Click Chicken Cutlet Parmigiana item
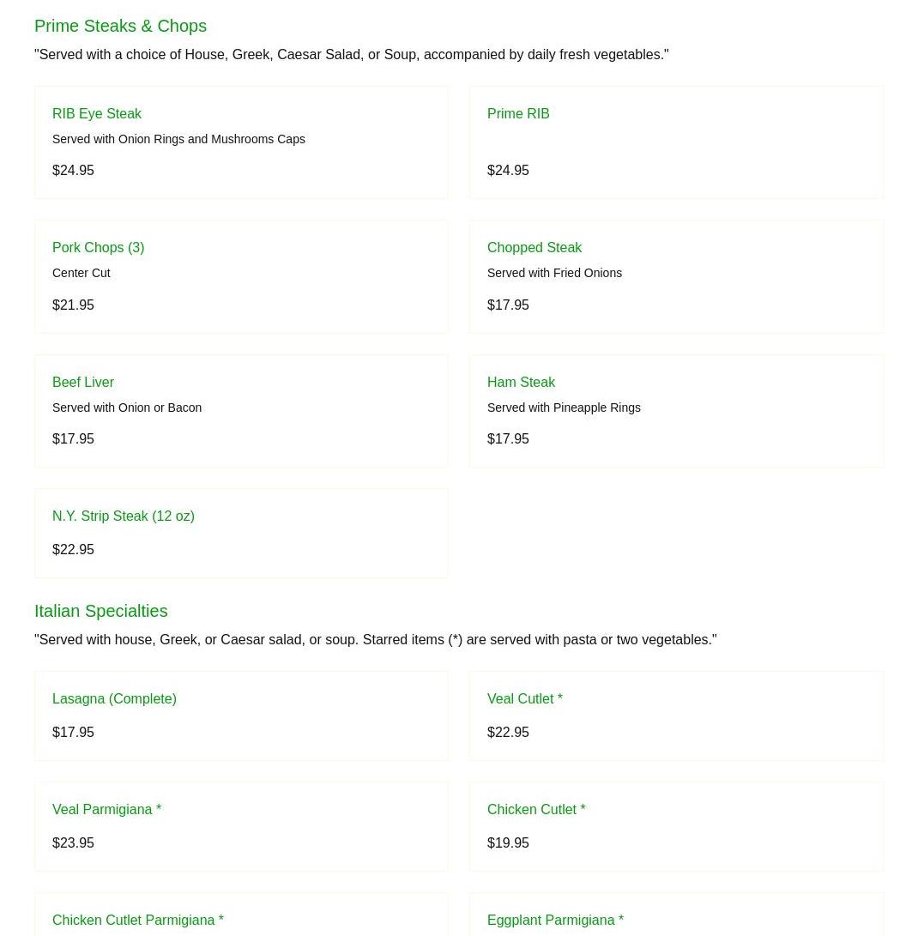The image size is (918, 936). (138, 920)
